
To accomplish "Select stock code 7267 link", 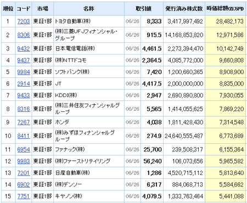I will pyautogui.click(x=24, y=122).
